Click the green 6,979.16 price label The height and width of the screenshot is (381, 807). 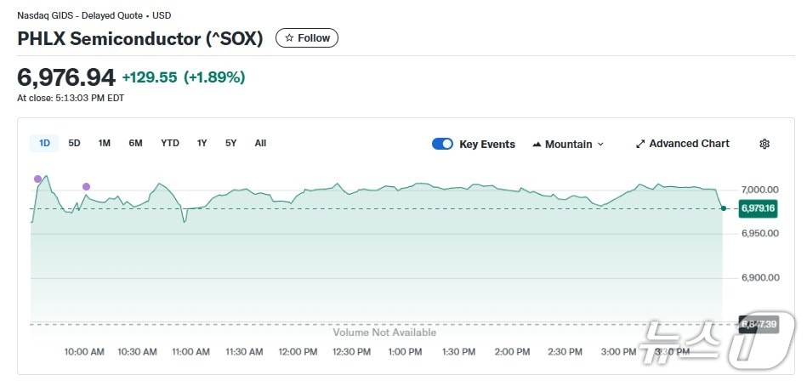[x=757, y=208]
